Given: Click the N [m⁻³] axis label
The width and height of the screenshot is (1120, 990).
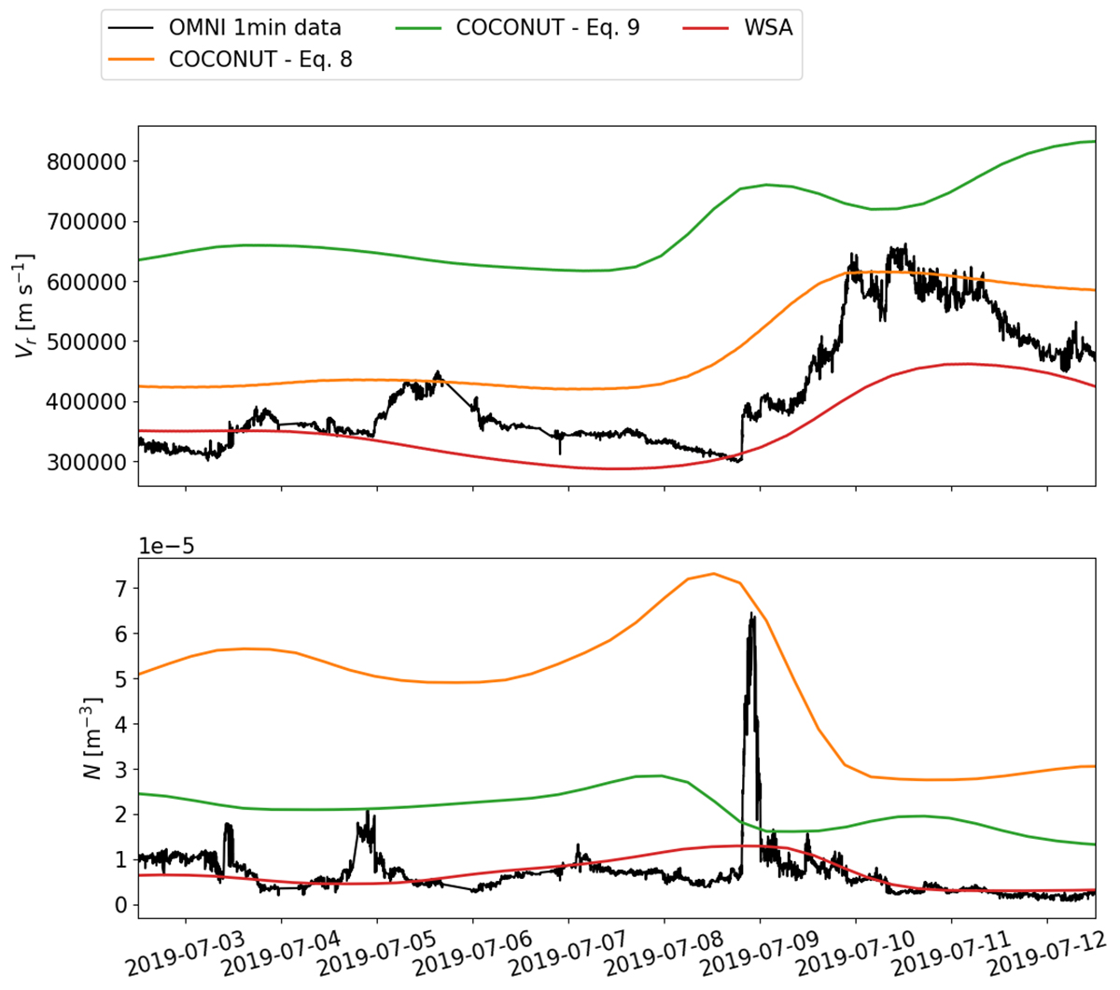Looking at the screenshot, I should point(91,738).
